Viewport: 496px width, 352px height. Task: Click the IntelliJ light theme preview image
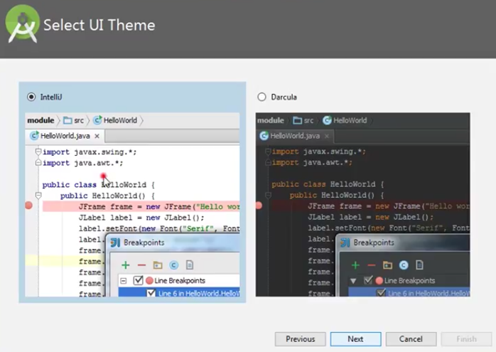pos(133,205)
